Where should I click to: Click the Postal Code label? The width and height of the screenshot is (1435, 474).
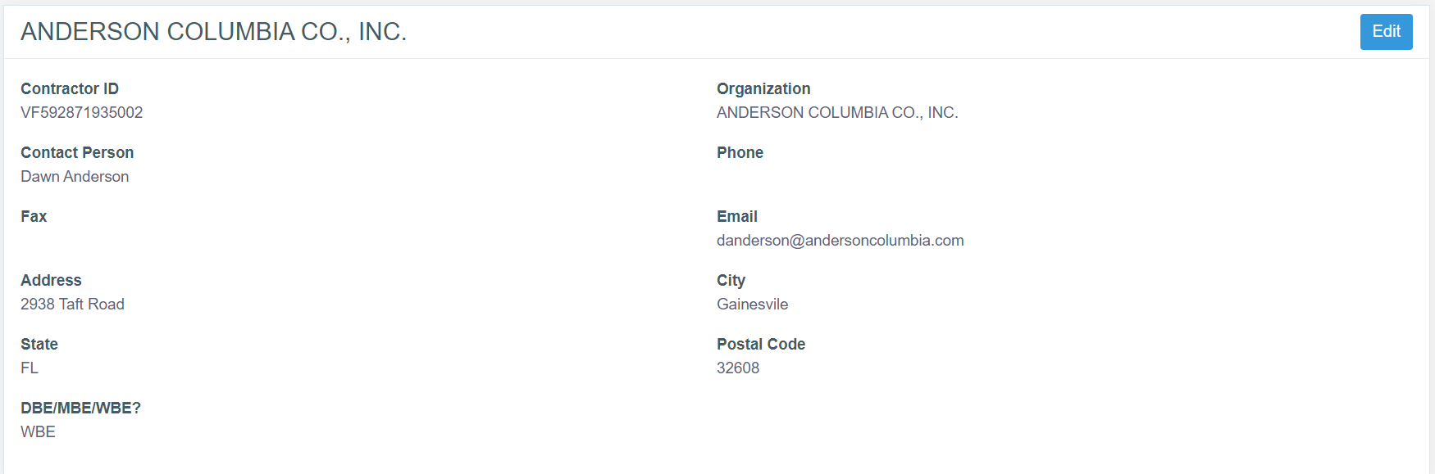click(x=760, y=345)
